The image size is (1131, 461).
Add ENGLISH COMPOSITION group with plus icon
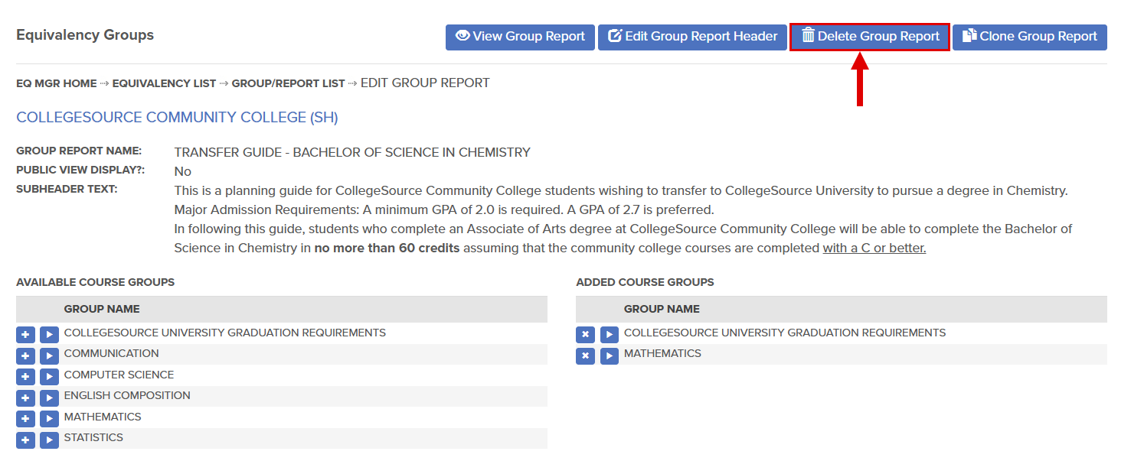(x=25, y=398)
